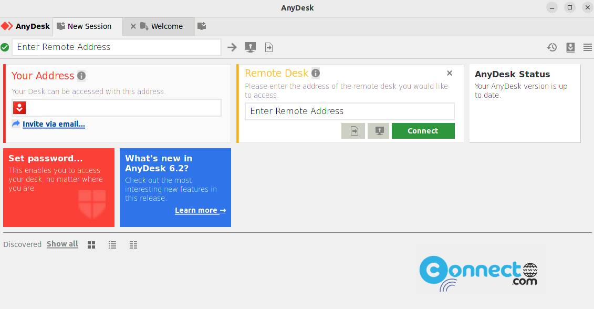Switch to the New Session tab

click(88, 26)
